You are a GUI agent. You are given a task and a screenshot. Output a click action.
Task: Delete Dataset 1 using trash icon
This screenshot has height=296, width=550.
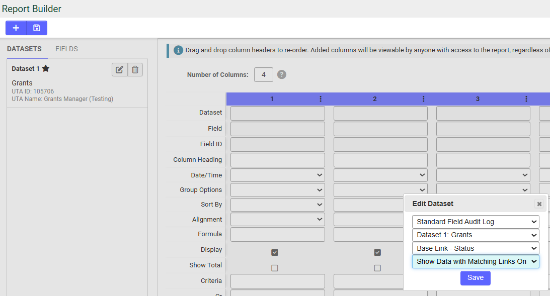point(135,70)
